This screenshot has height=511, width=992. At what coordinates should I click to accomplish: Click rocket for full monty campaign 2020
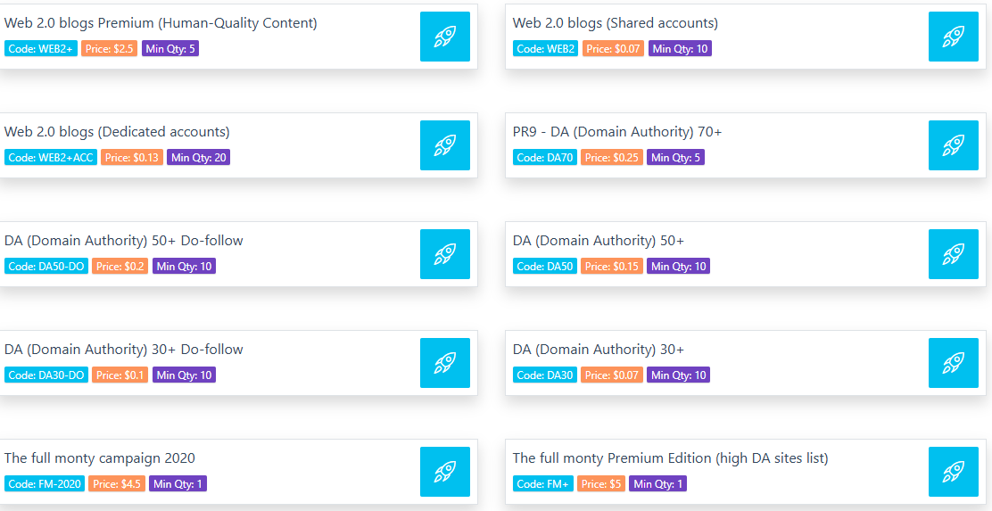tap(445, 472)
